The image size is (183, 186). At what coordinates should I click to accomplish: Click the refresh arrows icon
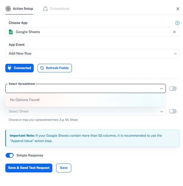(x=42, y=68)
